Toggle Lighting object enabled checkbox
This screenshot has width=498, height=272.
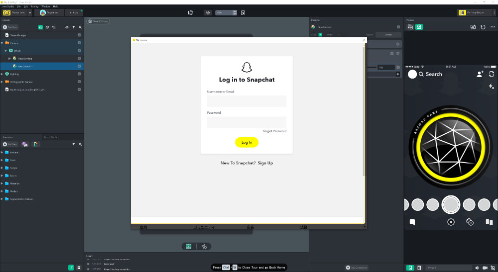click(x=79, y=74)
